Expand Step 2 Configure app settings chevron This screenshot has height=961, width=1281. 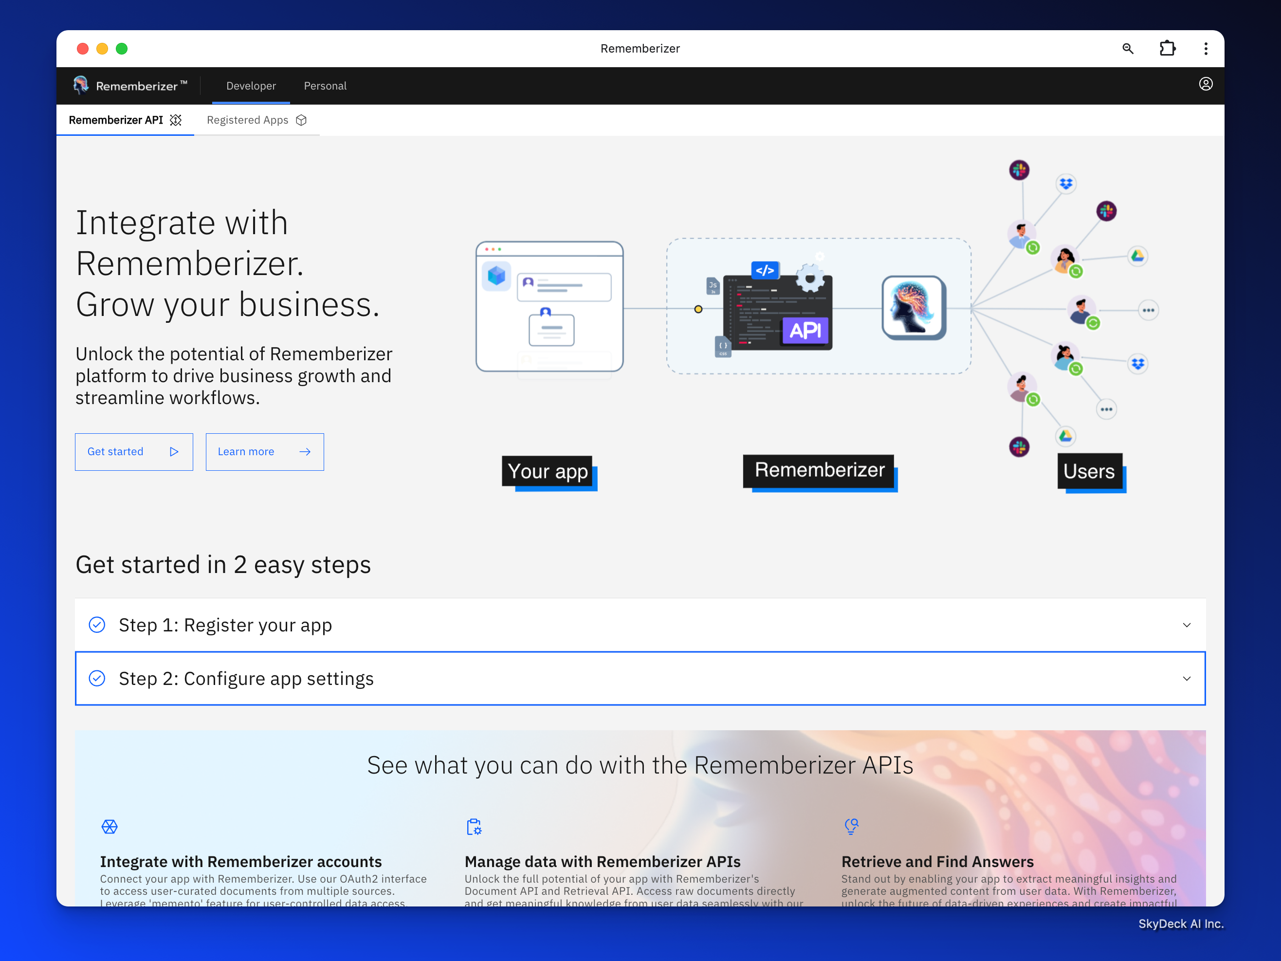point(1186,679)
